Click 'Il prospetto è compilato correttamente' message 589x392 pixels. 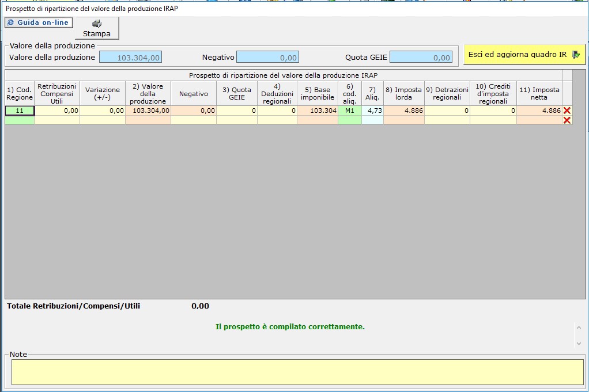coord(290,327)
